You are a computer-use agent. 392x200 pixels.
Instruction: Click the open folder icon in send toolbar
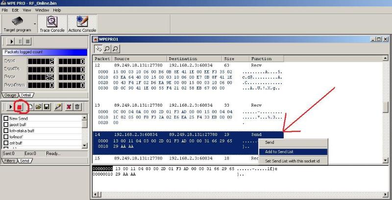(38, 107)
